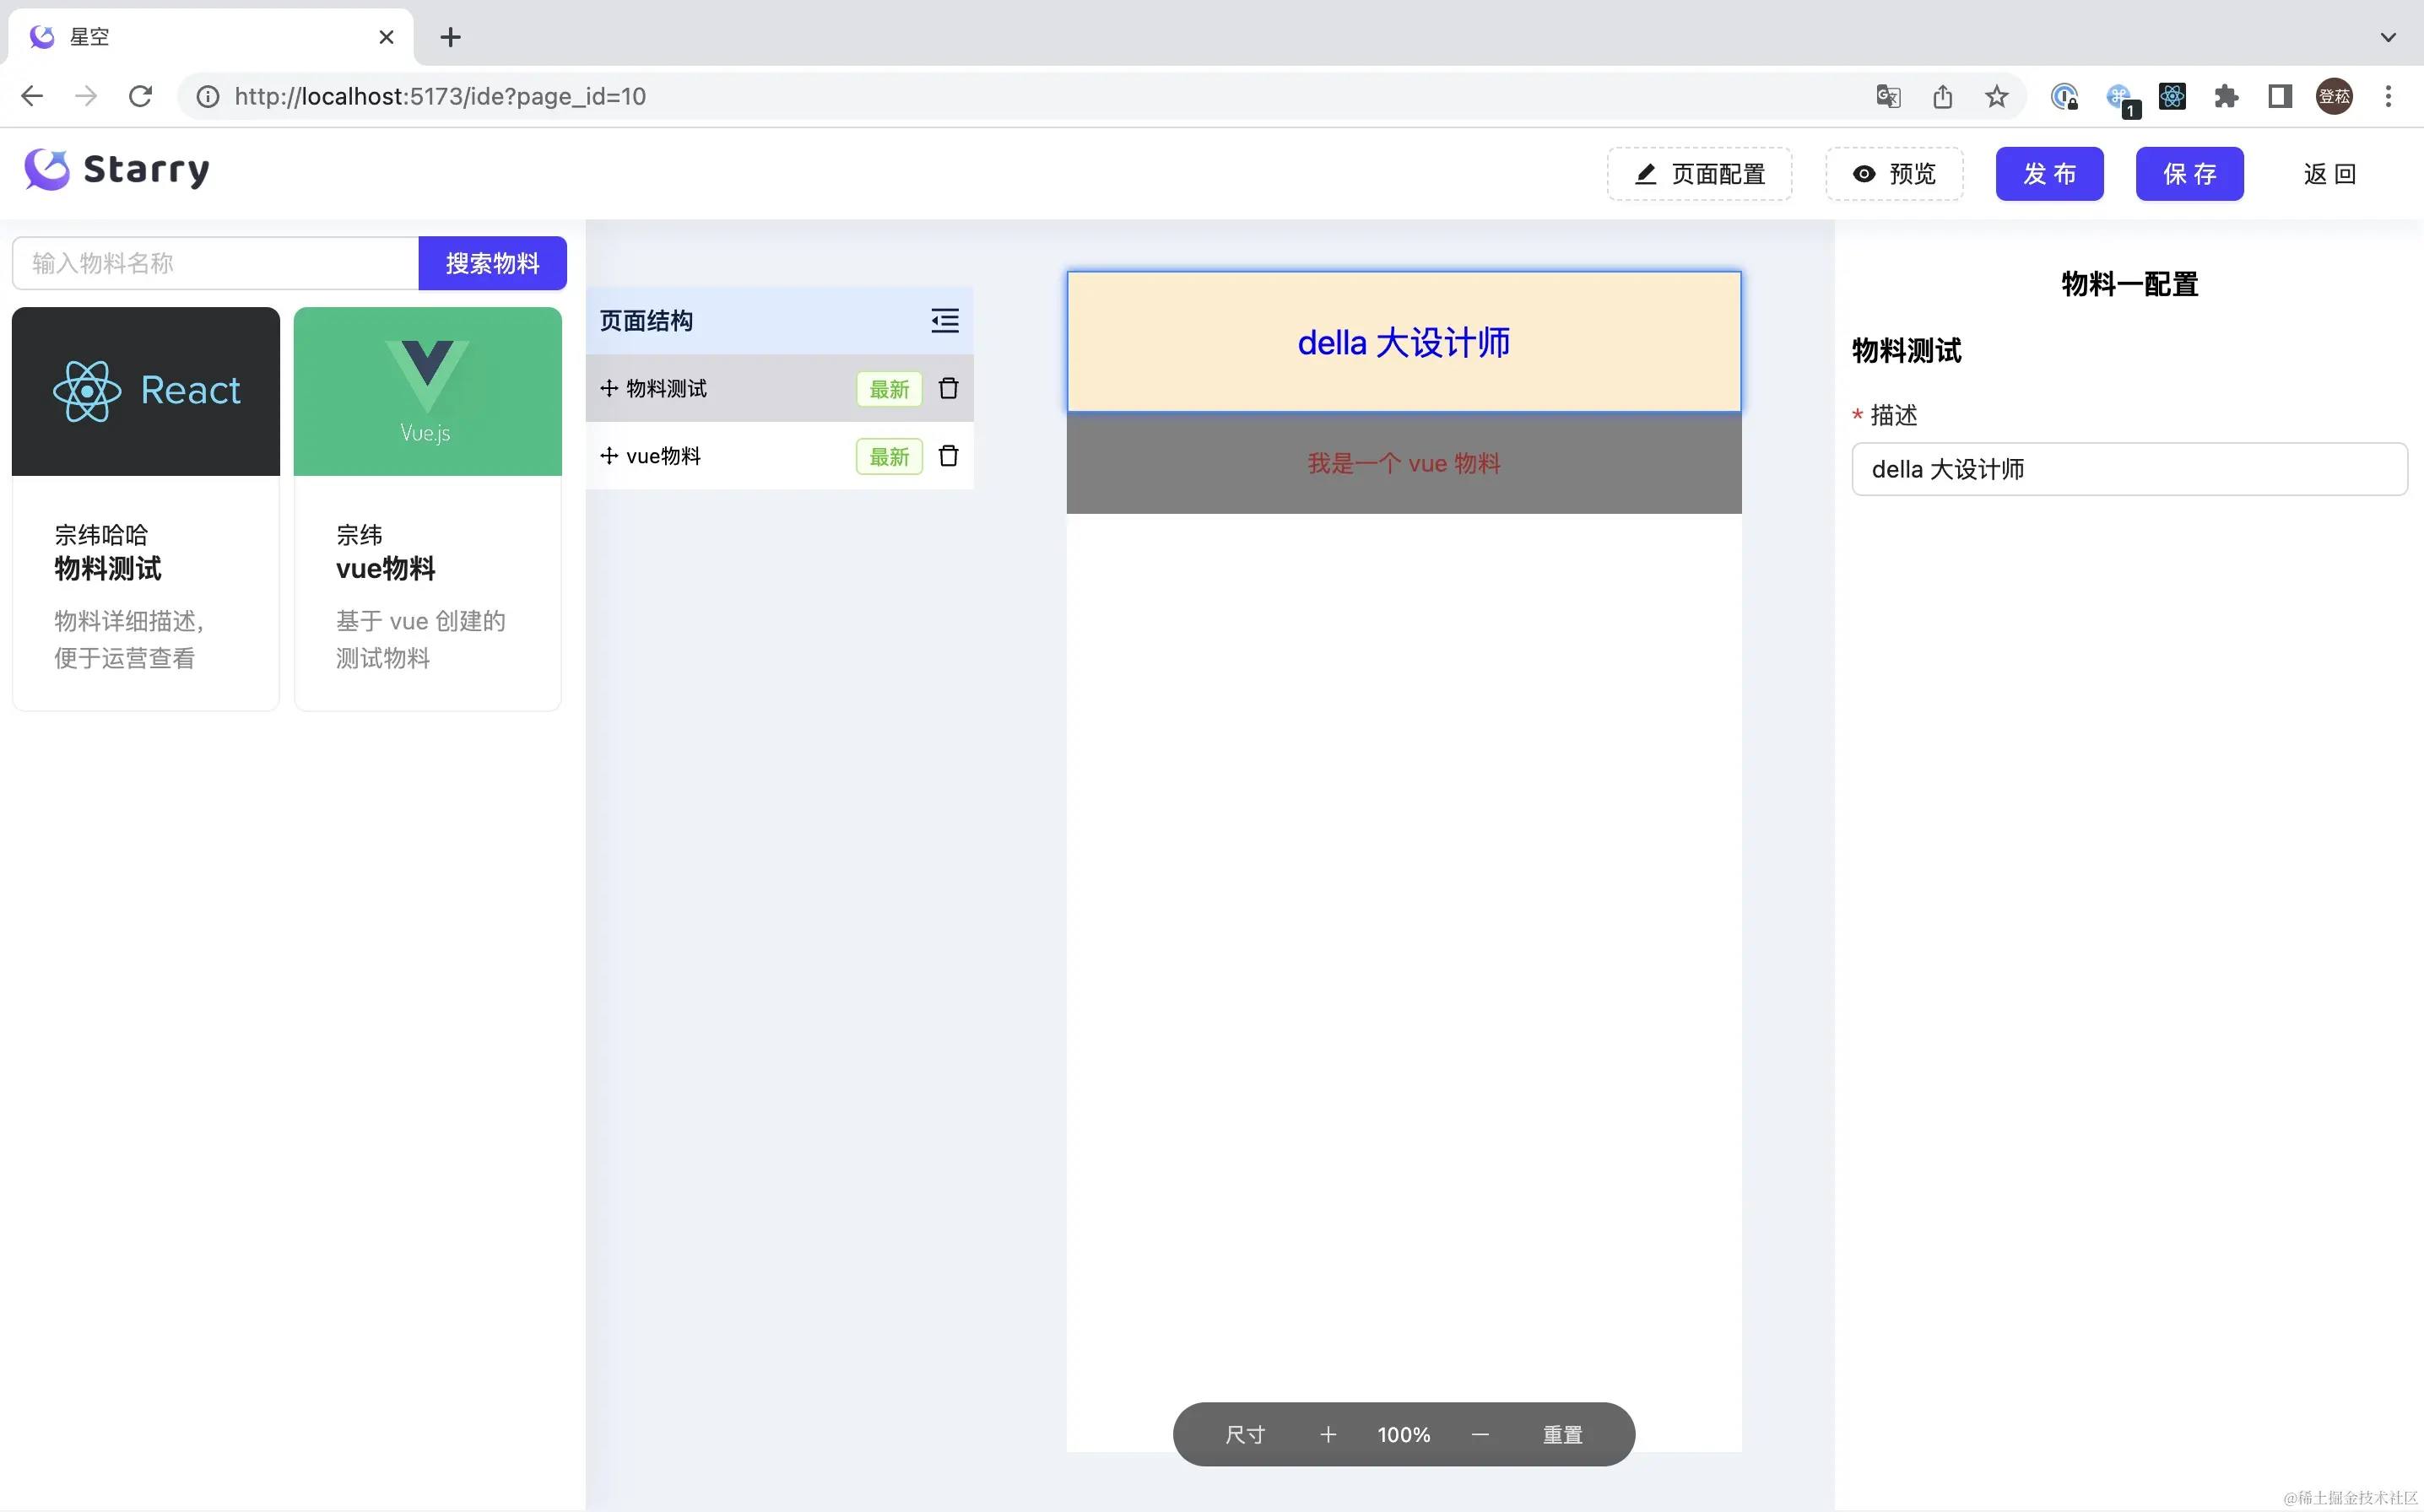Click the Starry logo
The height and width of the screenshot is (1512, 2424).
click(118, 170)
